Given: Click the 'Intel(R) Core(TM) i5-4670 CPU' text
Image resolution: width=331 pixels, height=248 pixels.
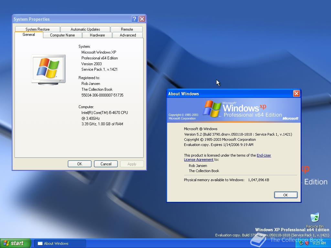Looking at the screenshot, I should click(105, 113).
